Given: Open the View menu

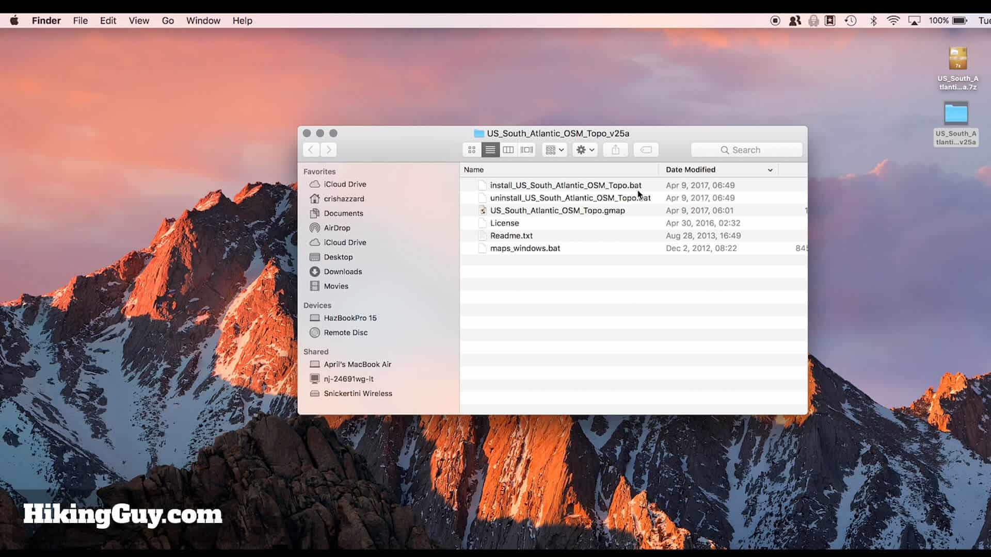Looking at the screenshot, I should pyautogui.click(x=139, y=21).
